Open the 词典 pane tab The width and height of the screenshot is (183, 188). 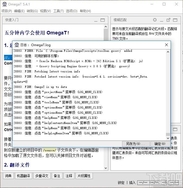click(x=8, y=176)
